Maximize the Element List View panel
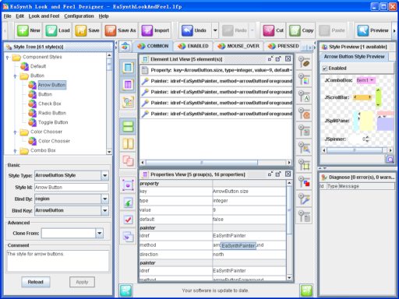 tap(278, 59)
